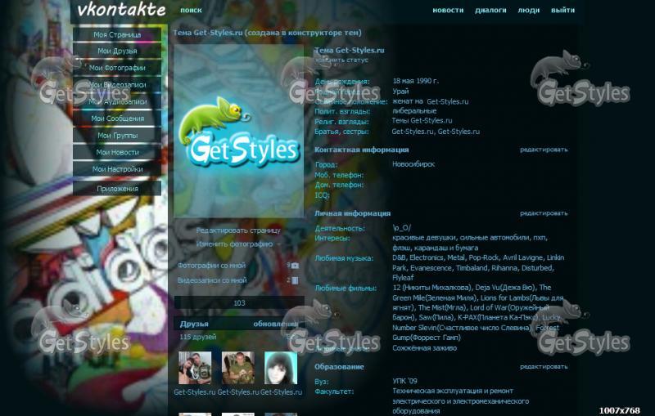
Task: Click camera icon beside Фотографии со мной
Action: click(295, 266)
